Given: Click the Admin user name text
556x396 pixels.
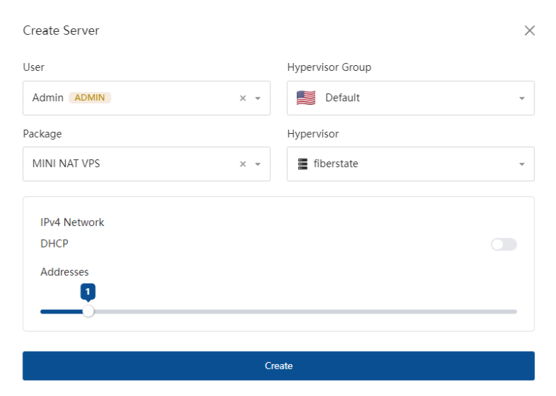Looking at the screenshot, I should coord(48,98).
